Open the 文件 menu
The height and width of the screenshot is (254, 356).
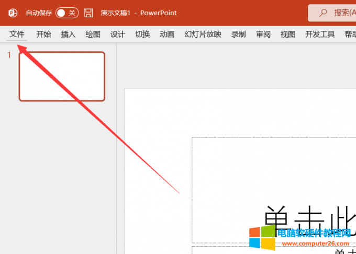pos(17,34)
